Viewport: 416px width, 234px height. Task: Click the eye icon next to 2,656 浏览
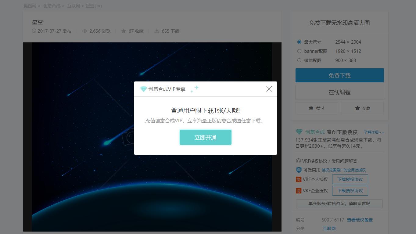click(84, 31)
